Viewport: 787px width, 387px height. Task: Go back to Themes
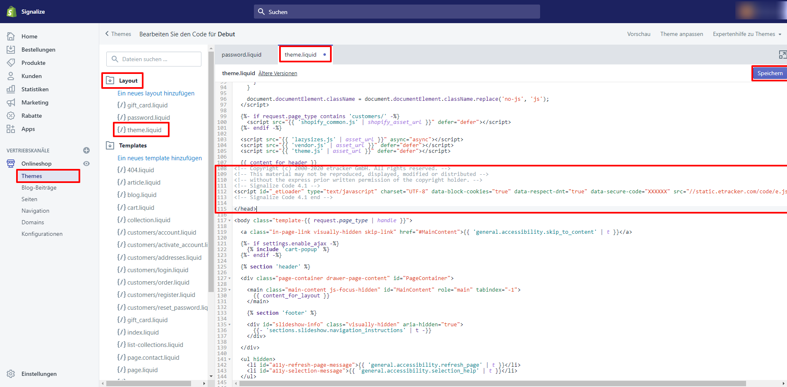click(x=118, y=34)
